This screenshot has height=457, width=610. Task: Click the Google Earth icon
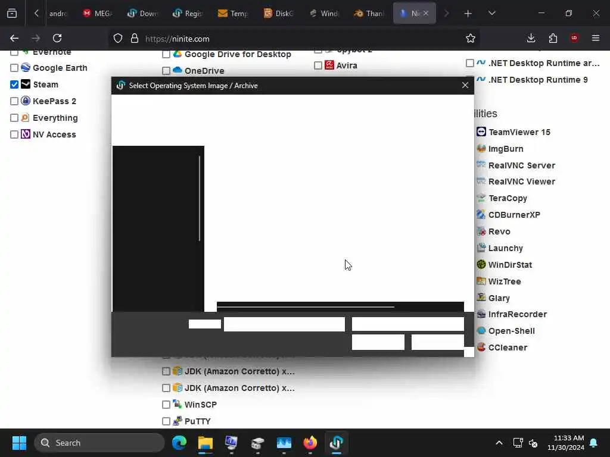(x=26, y=68)
